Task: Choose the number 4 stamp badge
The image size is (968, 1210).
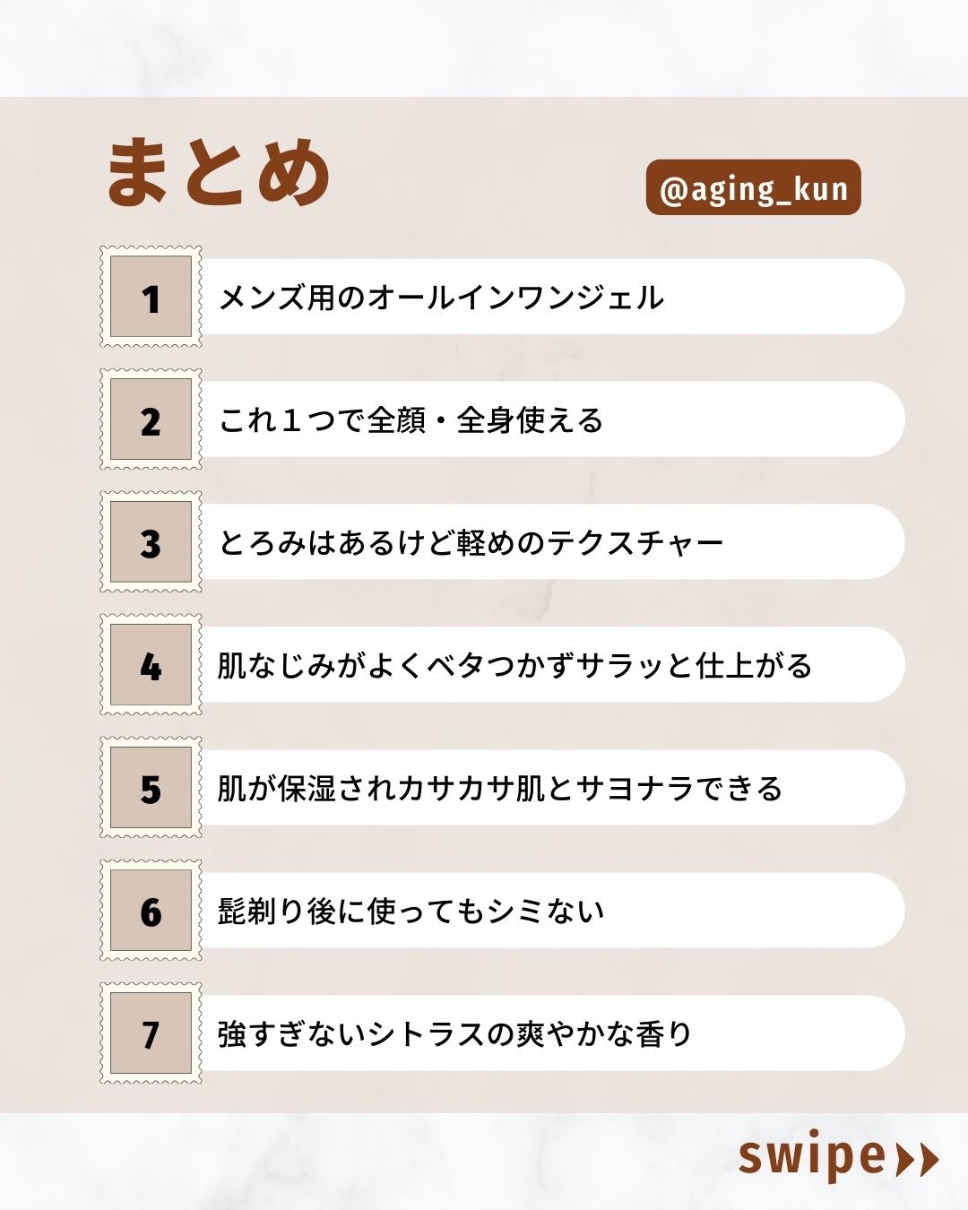Action: coord(151,665)
